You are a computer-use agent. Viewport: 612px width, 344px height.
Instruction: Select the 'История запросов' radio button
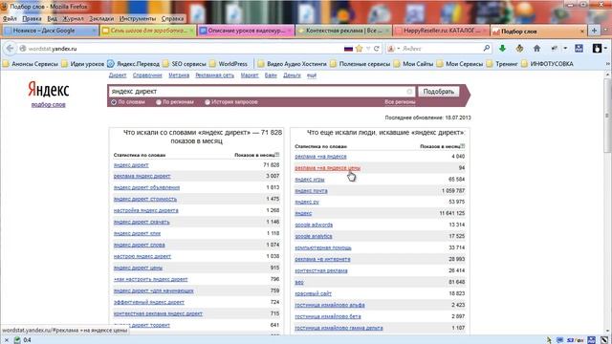[x=208, y=102]
